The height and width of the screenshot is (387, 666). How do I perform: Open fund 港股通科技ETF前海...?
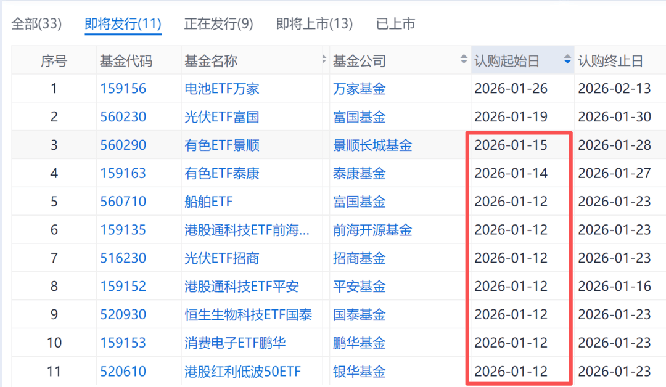(247, 230)
